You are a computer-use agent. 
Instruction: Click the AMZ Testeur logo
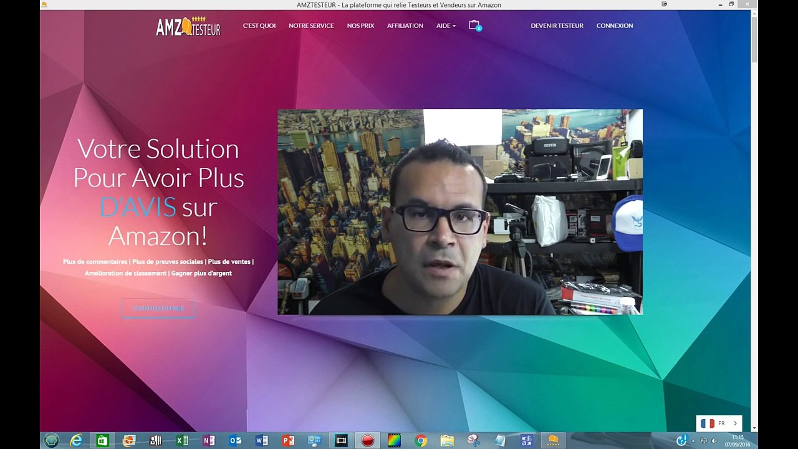coord(188,26)
